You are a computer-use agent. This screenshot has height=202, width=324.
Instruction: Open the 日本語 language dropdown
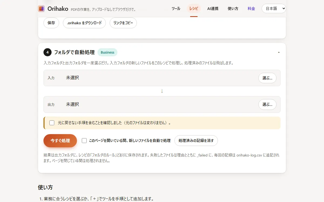(274, 9)
